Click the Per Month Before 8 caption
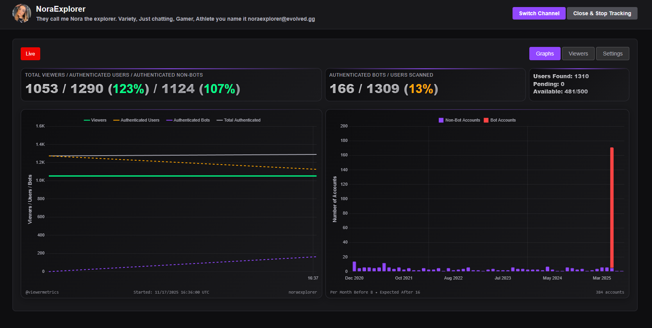 (x=352, y=292)
